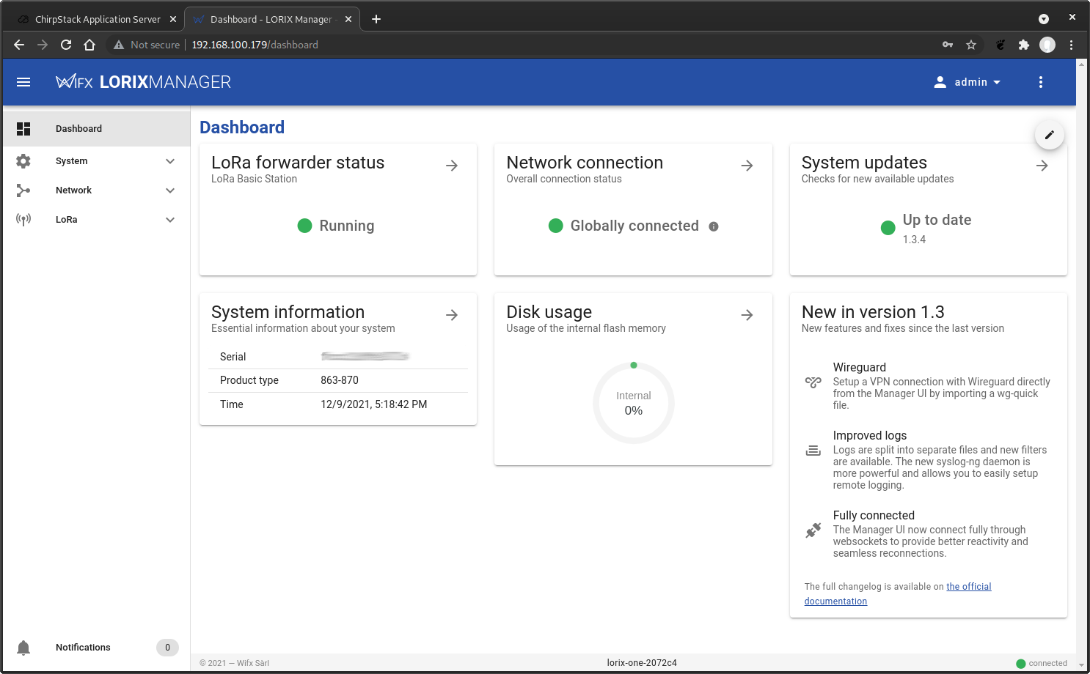Open Network connection details arrow
The width and height of the screenshot is (1090, 674).
coord(747,166)
